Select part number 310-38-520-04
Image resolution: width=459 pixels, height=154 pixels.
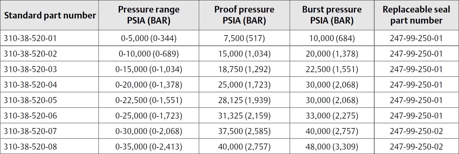point(30,85)
